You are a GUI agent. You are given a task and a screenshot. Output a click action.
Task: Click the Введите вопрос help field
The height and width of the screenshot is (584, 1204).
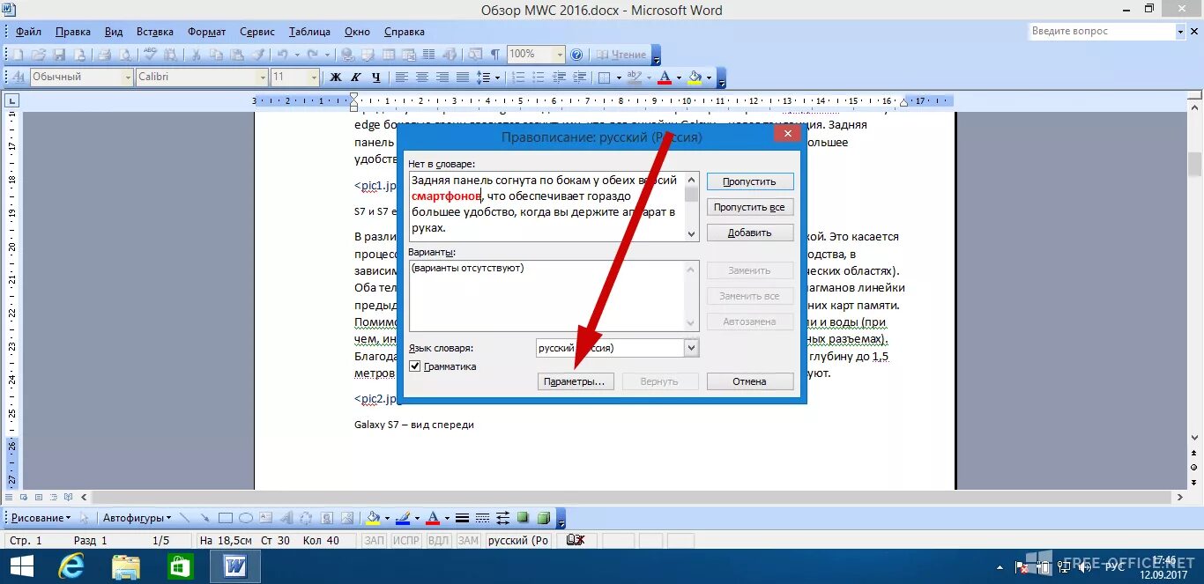point(1103,31)
